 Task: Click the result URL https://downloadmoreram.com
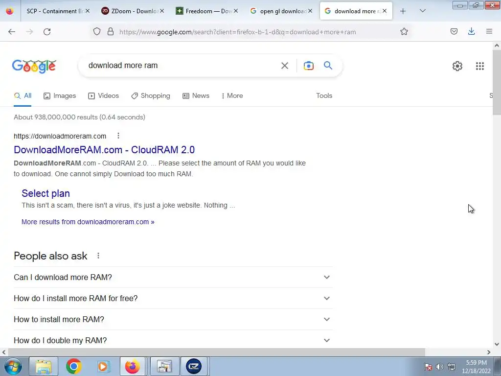(x=60, y=136)
